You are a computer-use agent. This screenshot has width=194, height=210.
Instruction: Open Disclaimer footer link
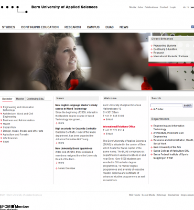point(174,195)
